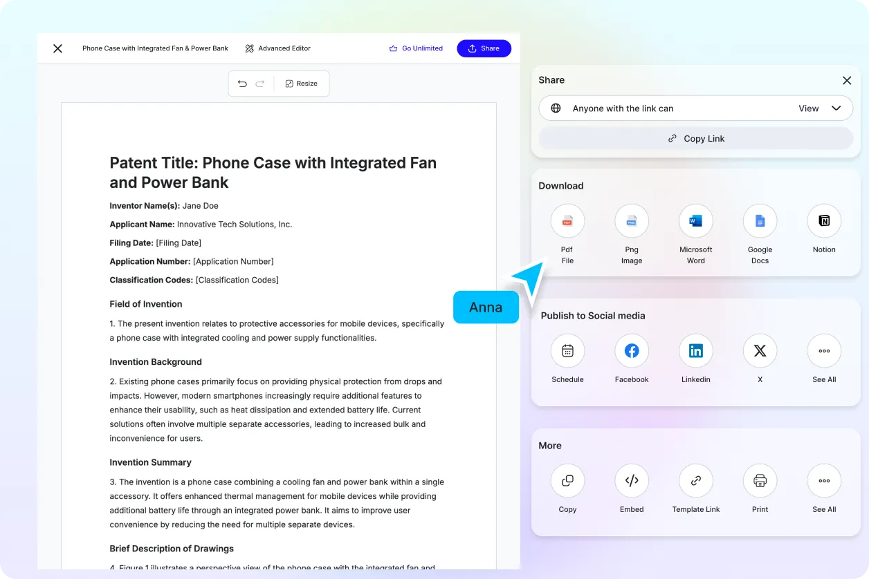Undo the last action
The image size is (869, 579).
[x=242, y=84]
